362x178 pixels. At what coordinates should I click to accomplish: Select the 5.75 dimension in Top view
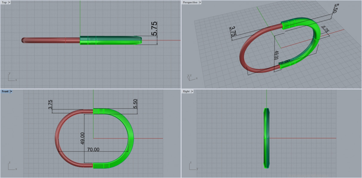pyautogui.click(x=154, y=29)
